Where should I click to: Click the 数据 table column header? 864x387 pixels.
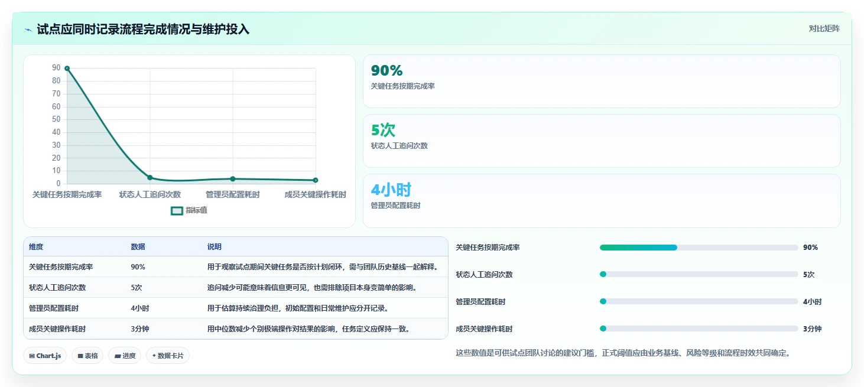click(x=138, y=247)
